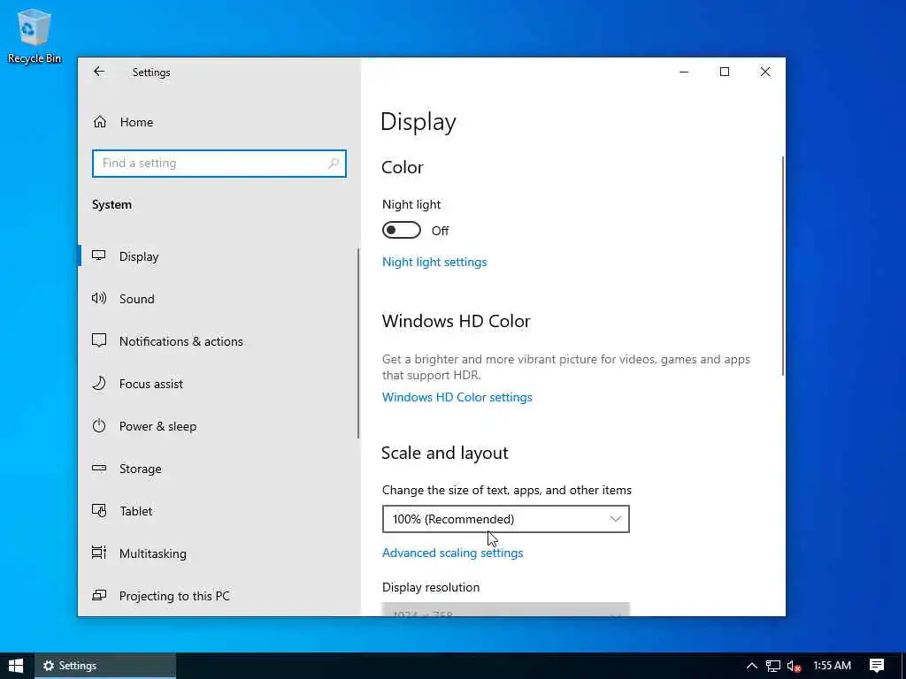Go to the Home label in the sidebar
Viewport: 906px width, 679px height.
136,122
